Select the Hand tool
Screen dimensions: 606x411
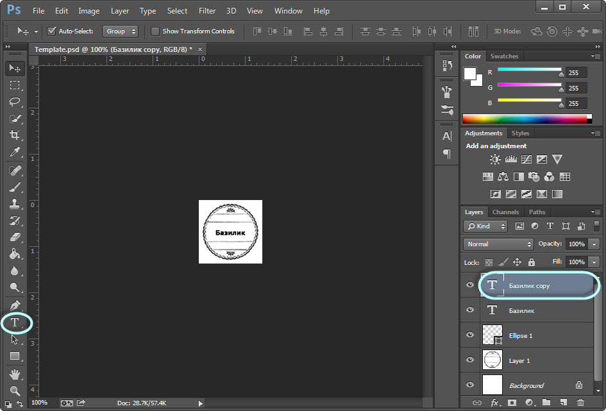[14, 374]
